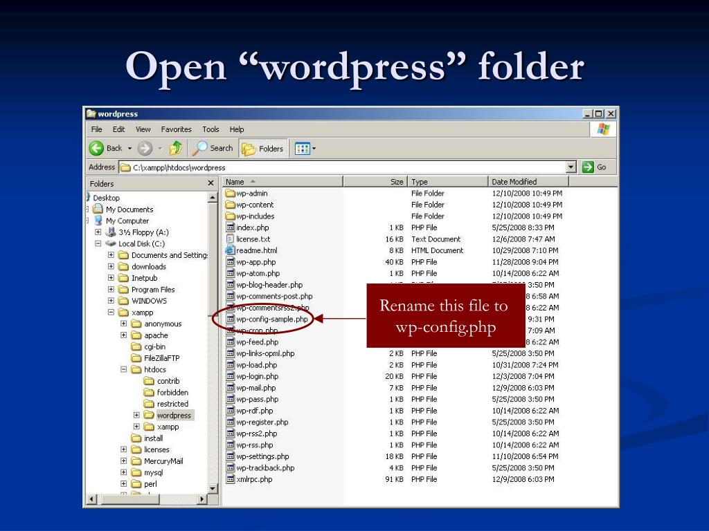Select the wp-config-sample.php file icon
The height and width of the screenshot is (531, 709).
pyautogui.click(x=230, y=319)
